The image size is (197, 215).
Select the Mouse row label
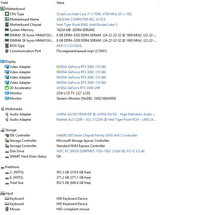click(15, 209)
